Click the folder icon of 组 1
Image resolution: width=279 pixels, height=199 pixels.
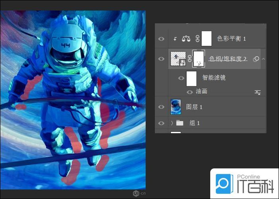pos(180,123)
